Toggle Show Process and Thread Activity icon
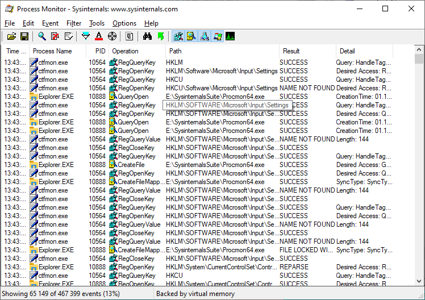The height and width of the screenshot is (300, 425). [218, 36]
